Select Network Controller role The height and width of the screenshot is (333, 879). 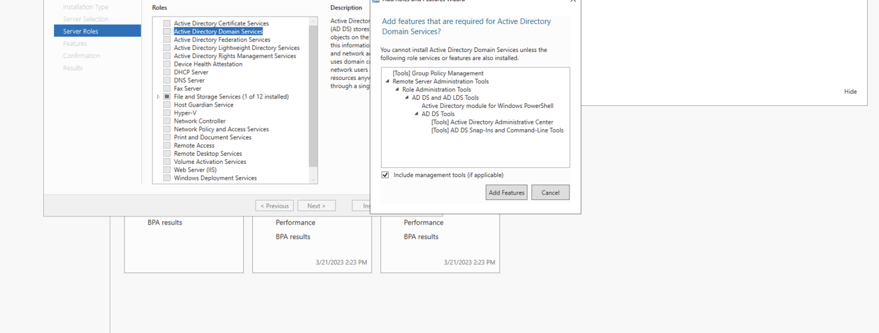tap(200, 121)
